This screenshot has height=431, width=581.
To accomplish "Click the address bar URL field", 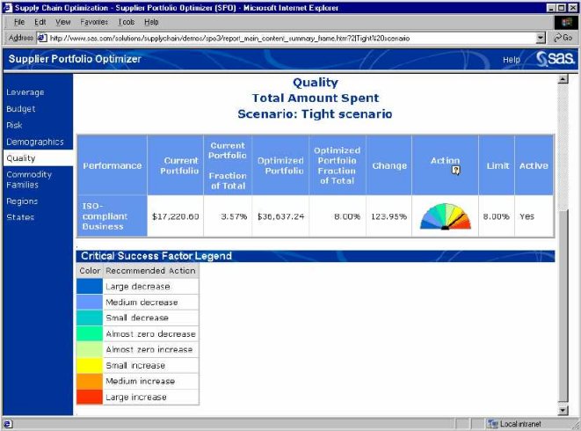I will click(x=292, y=38).
